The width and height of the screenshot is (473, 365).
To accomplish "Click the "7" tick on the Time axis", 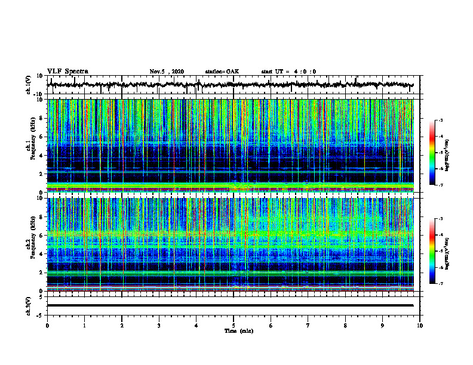I will click(x=308, y=326).
